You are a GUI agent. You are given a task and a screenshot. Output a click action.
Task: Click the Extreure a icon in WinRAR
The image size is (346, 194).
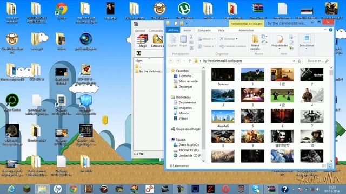pos(158,39)
